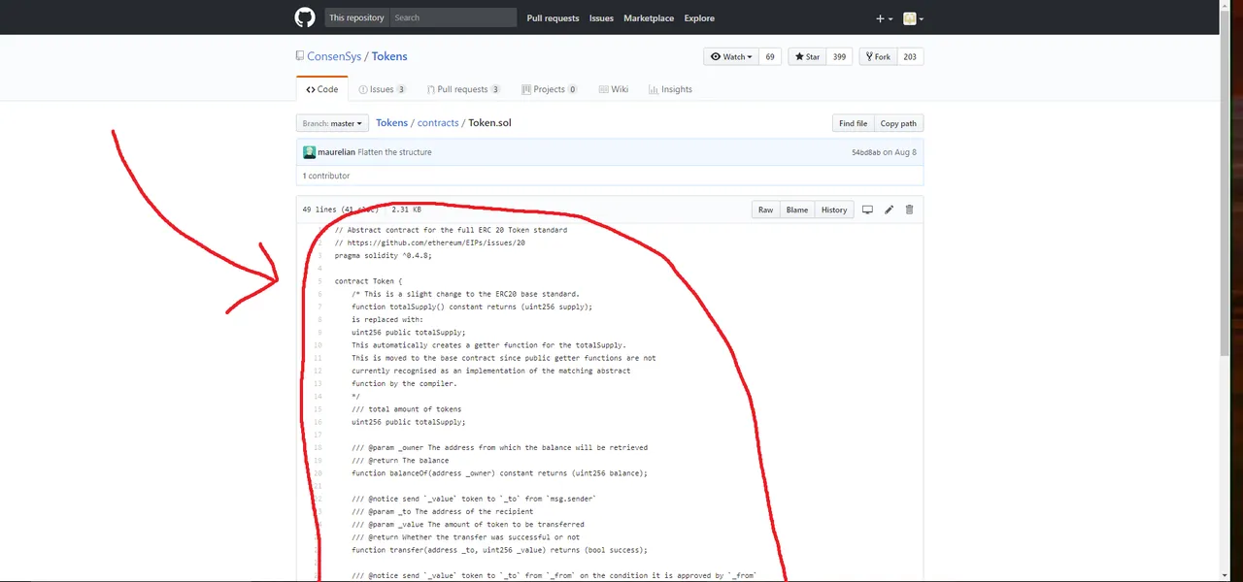Click line number 10 in the gutter
Viewport: 1243px width, 582px height.
point(318,345)
